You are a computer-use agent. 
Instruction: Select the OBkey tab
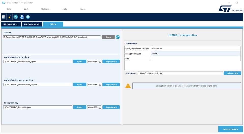[x=53, y=24]
